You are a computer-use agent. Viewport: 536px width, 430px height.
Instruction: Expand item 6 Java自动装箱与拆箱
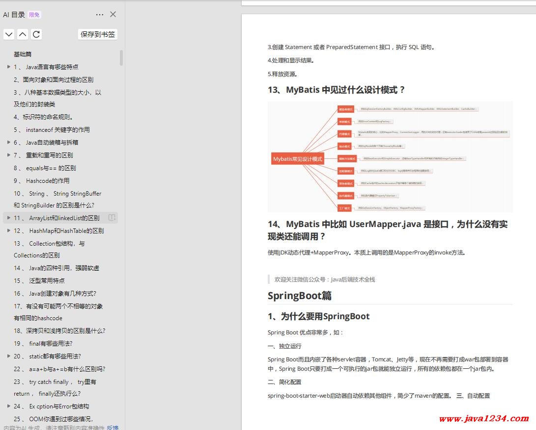click(8, 142)
